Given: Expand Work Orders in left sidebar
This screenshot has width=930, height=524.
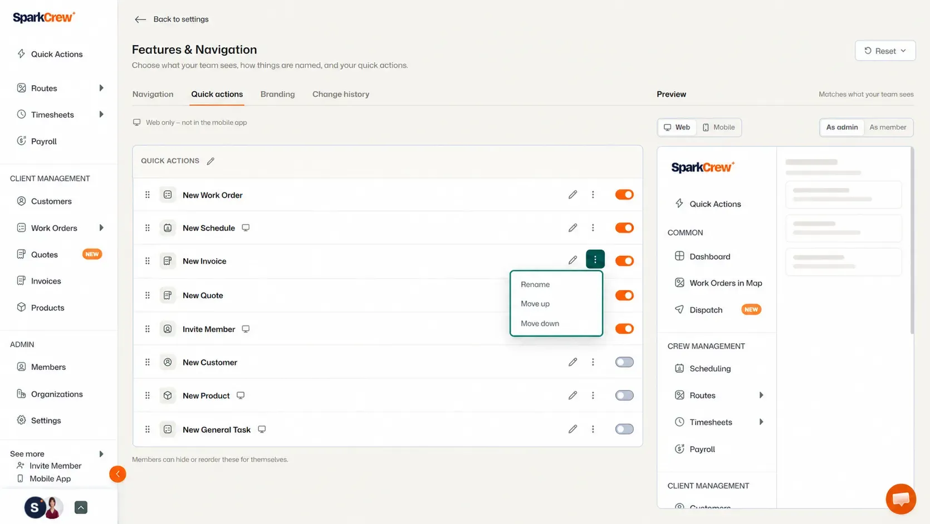Looking at the screenshot, I should [x=101, y=228].
